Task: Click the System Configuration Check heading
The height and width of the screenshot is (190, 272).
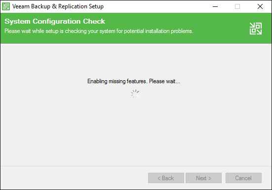Action: (55, 22)
